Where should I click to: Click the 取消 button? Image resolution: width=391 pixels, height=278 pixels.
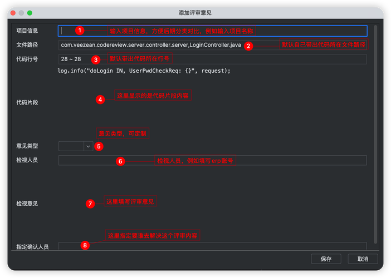tap(363, 259)
